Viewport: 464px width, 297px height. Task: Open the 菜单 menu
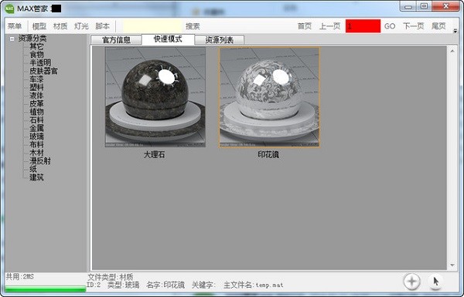(15, 26)
